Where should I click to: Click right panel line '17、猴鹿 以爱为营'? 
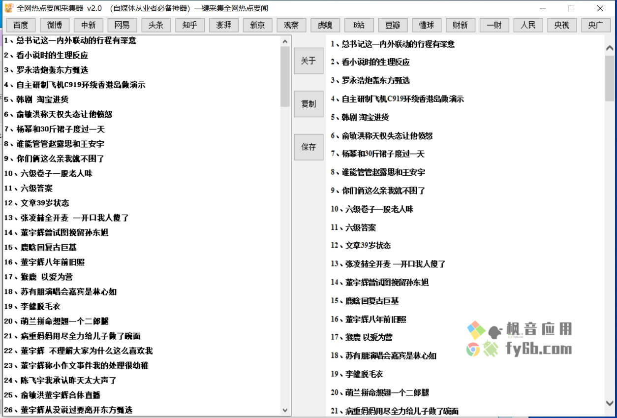(362, 337)
